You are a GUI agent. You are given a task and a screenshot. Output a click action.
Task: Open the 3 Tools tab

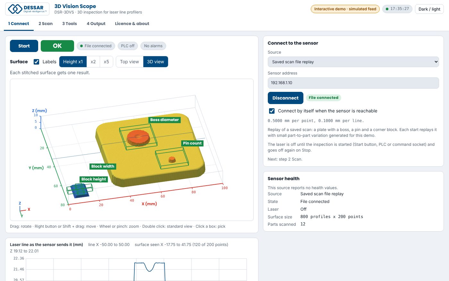pyautogui.click(x=70, y=23)
